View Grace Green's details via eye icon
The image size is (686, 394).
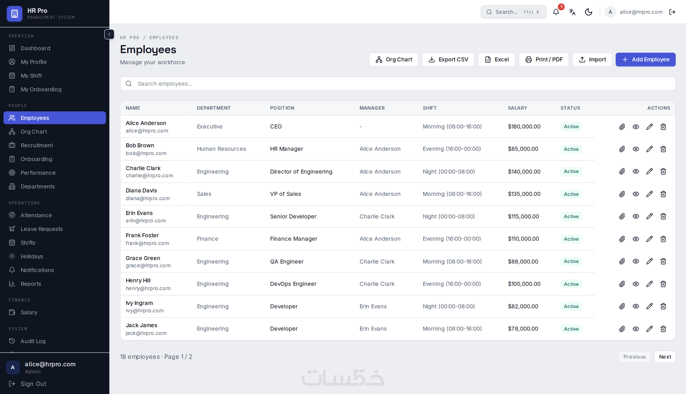coord(636,261)
